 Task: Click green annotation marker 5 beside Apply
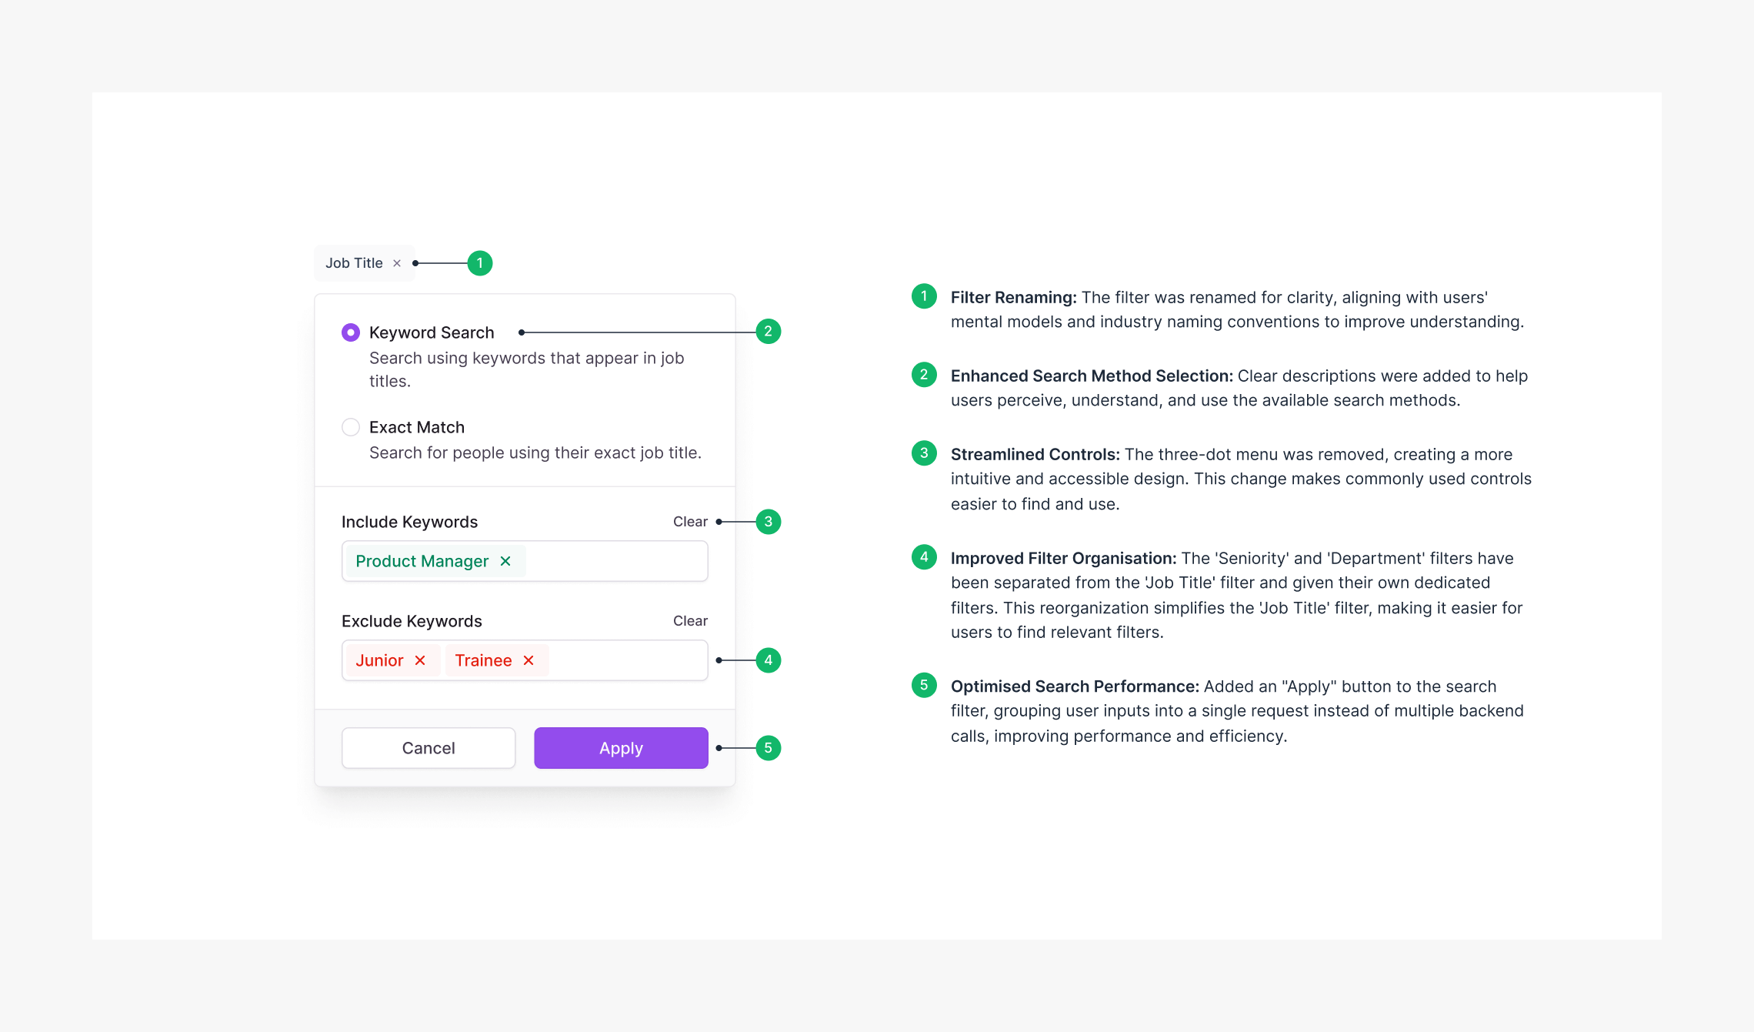[x=769, y=748]
